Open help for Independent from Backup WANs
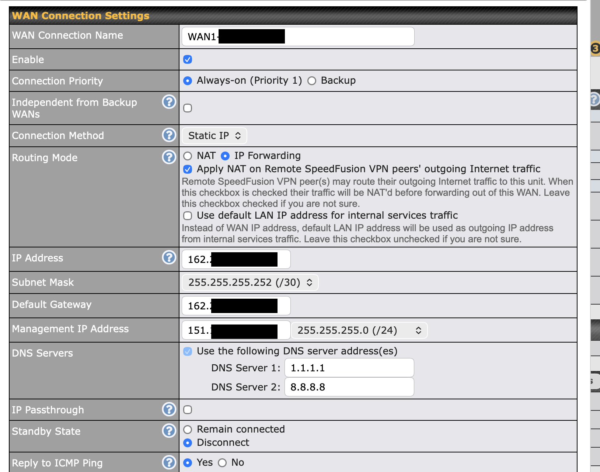Screen dimensions: 600x472 [169, 102]
